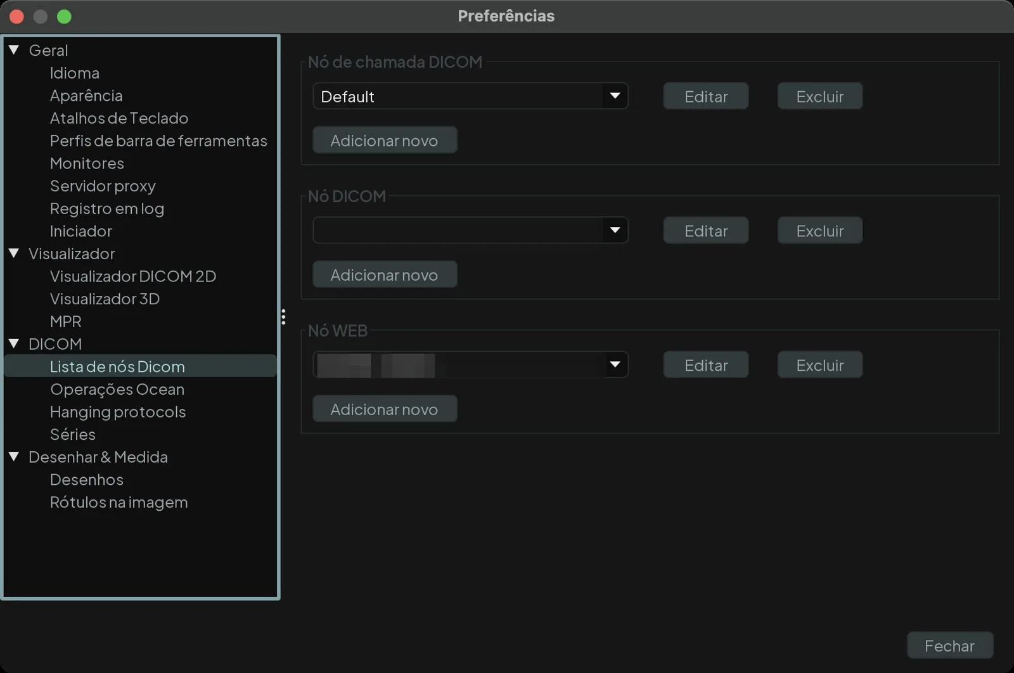Select Idioma in preferences tree
Viewport: 1014px width, 673px height.
(75, 73)
